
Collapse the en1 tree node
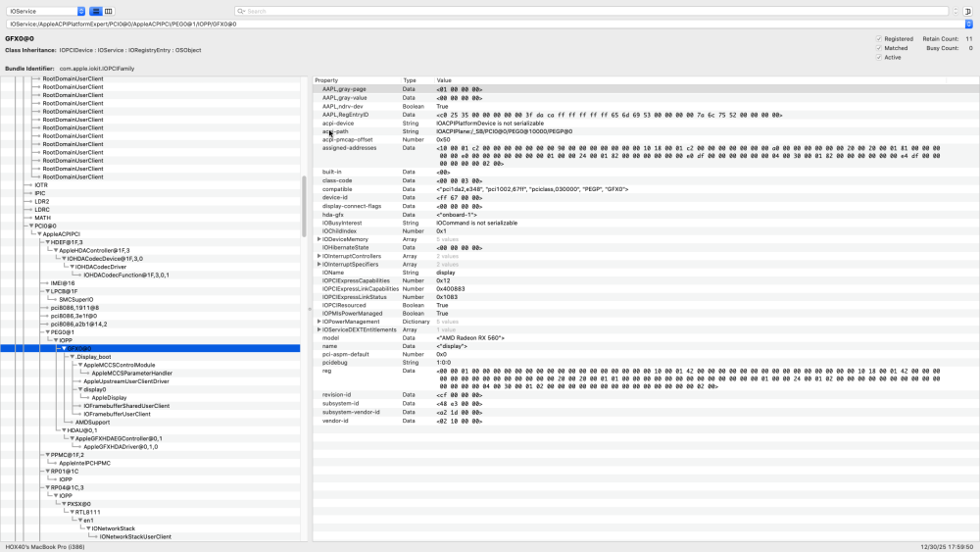80,520
